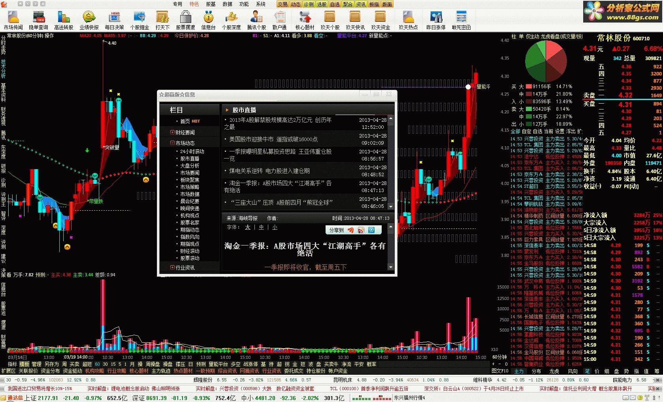Toggle 模板 button on indicator bar

click(x=24, y=364)
